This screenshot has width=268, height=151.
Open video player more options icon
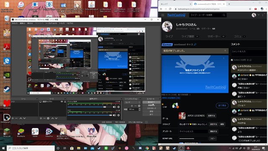point(224,58)
